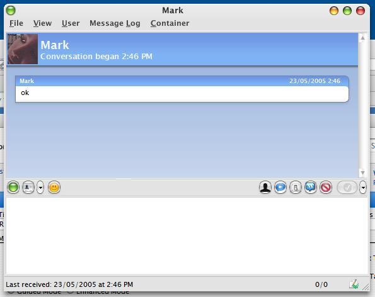Image resolution: width=375 pixels, height=297 pixels.
Task: Open the Container menu
Action: (170, 23)
